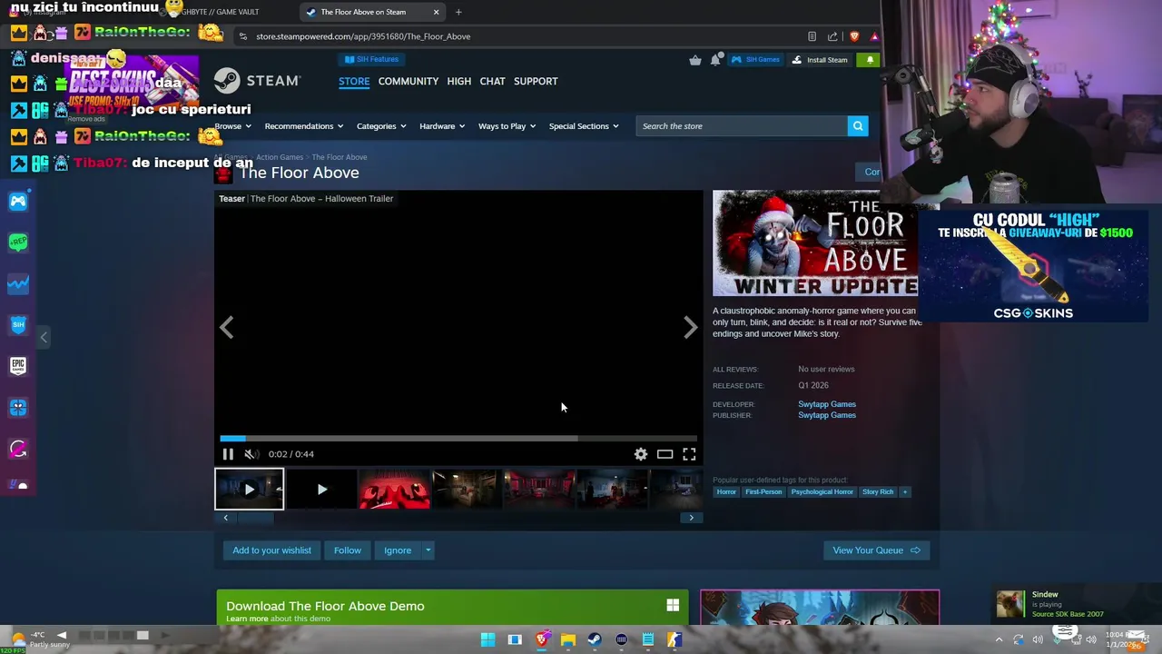
Task: Click the store search magnifier button
Action: click(858, 126)
